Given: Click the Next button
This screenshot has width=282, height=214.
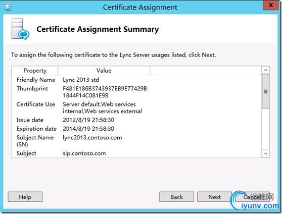Looking at the screenshot, I should (x=214, y=197).
